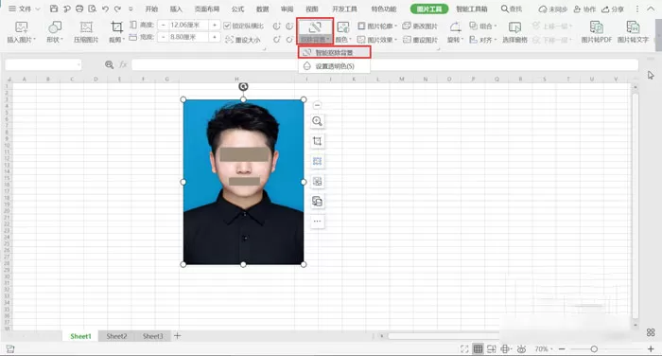Open the Align (对齐) dropdown

[x=483, y=40]
